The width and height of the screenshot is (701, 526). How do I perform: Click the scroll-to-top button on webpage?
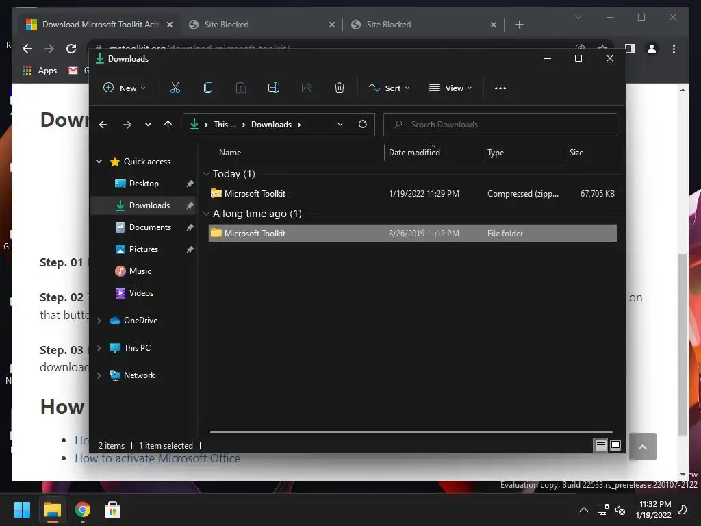tap(642, 447)
